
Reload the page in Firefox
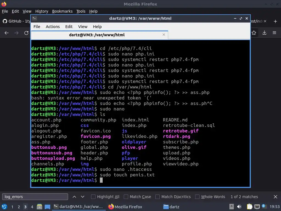[x=26, y=33]
